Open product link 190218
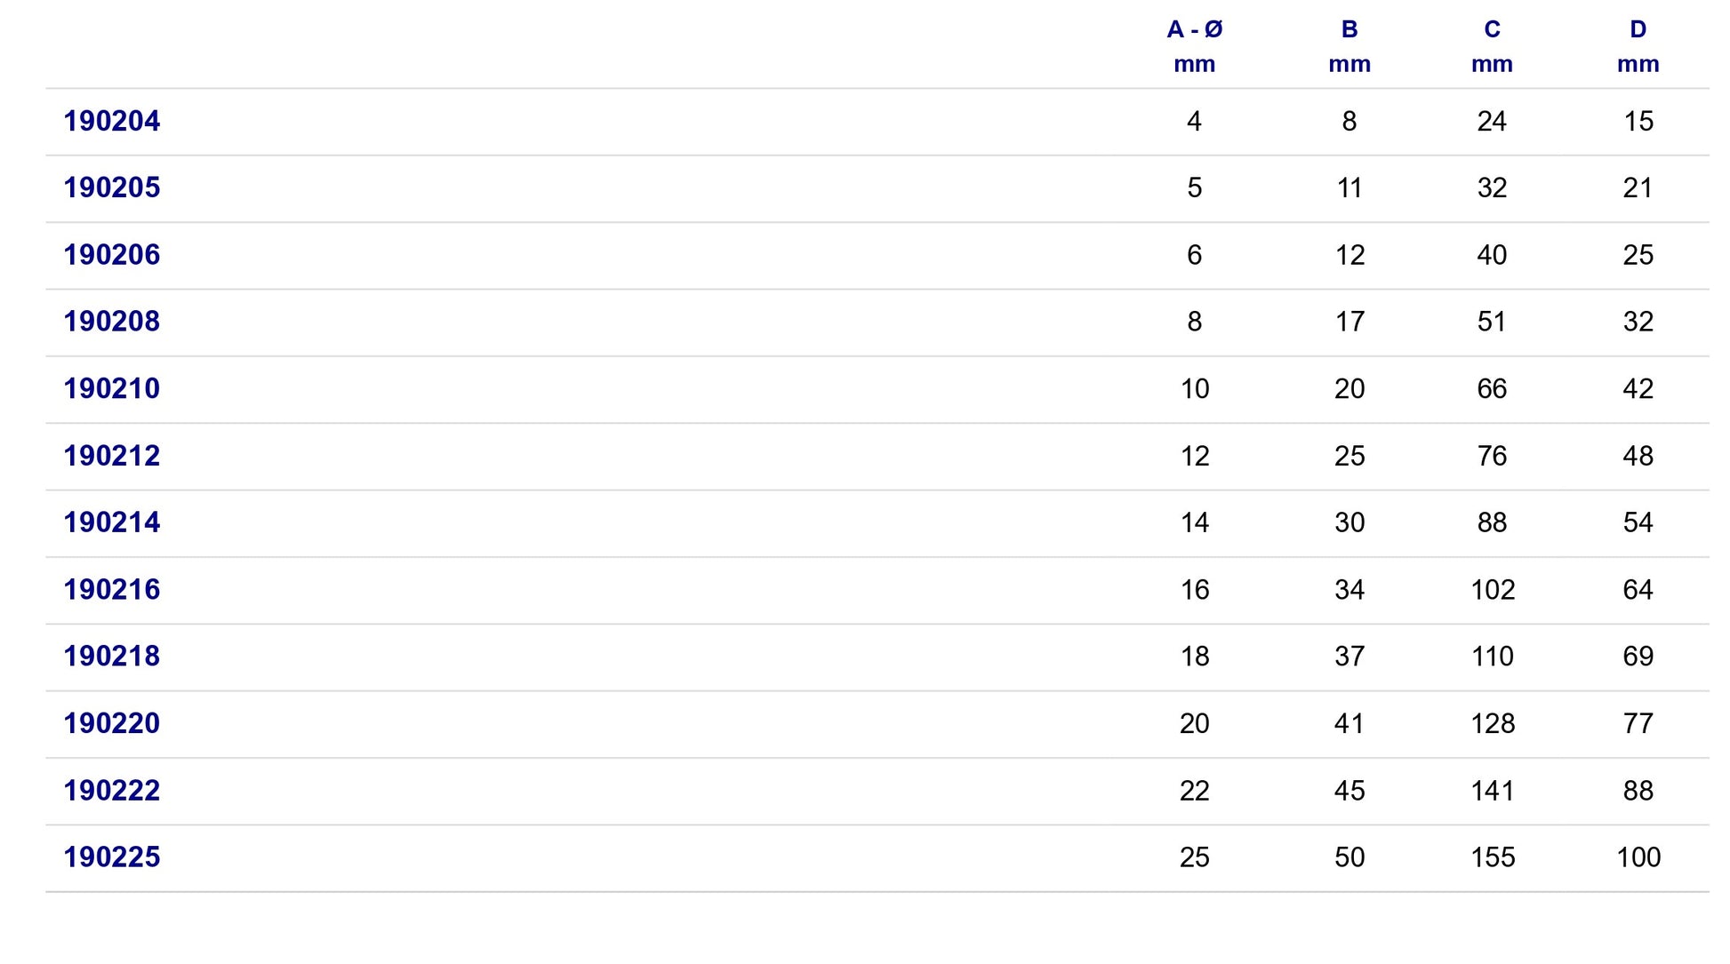 click(112, 657)
